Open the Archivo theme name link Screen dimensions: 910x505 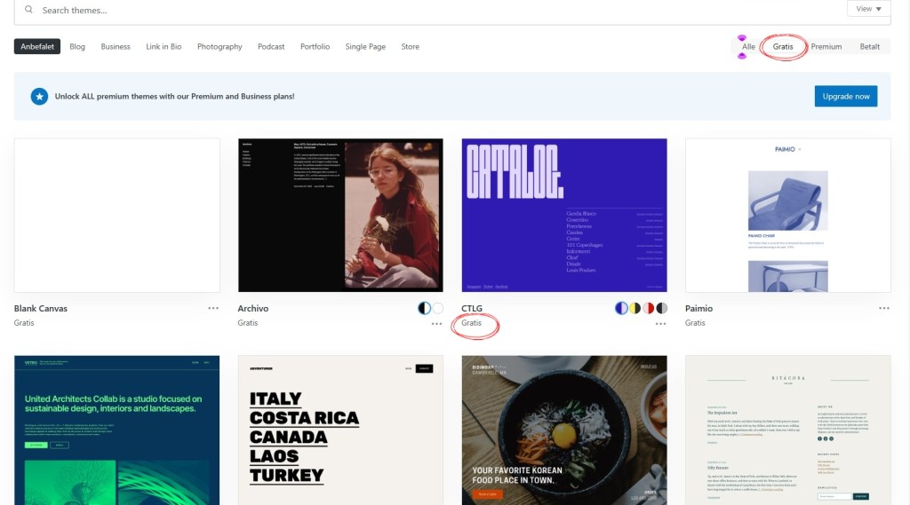(x=253, y=308)
